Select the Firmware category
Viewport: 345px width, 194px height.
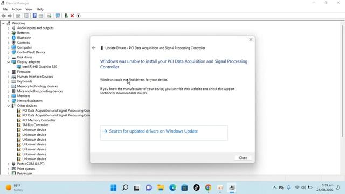click(24, 72)
